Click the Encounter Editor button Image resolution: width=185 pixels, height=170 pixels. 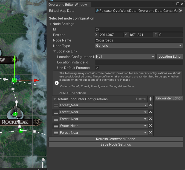169,98
